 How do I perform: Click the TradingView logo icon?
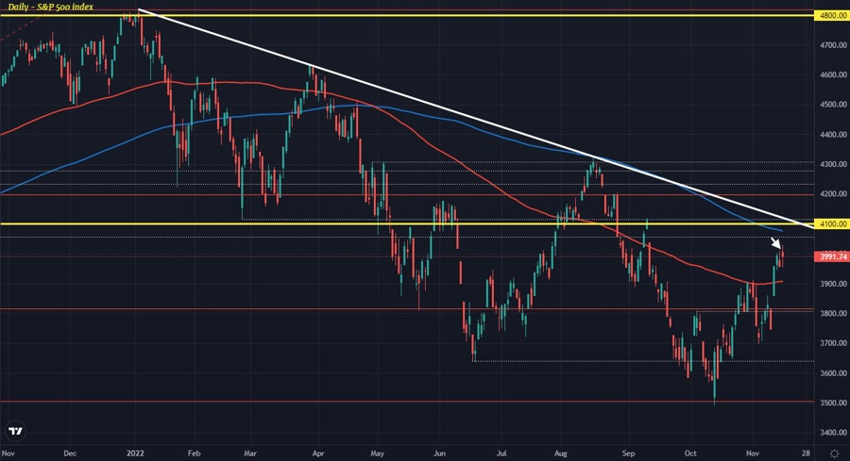(x=16, y=430)
